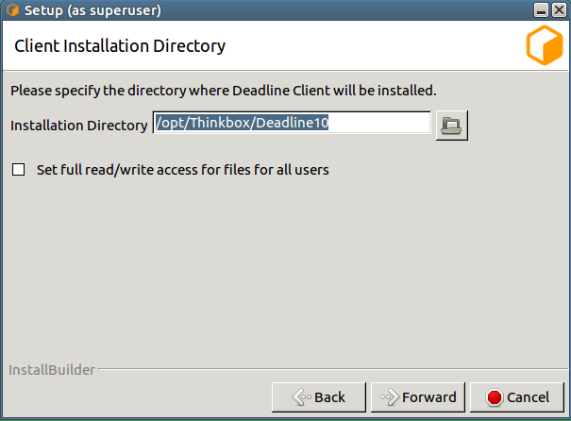Click the "Set full read/write access" label text

(x=182, y=171)
